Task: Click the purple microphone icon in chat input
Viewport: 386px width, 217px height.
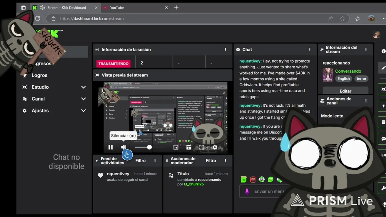Action: pyautogui.click(x=247, y=191)
